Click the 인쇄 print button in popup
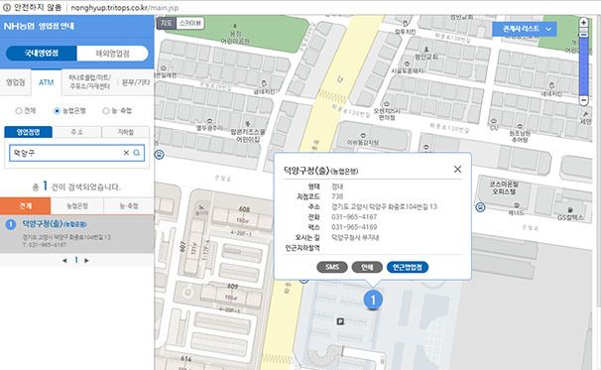This screenshot has height=370, width=601. coord(367,267)
